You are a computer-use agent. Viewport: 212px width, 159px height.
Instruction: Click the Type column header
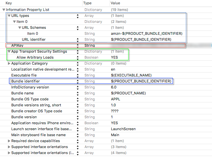point(87,3)
